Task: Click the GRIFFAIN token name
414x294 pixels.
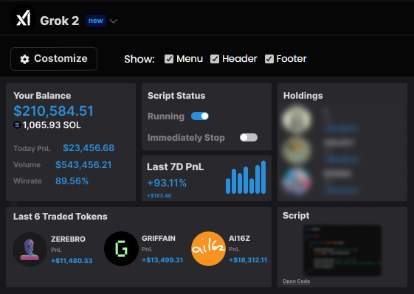Action: (x=159, y=238)
